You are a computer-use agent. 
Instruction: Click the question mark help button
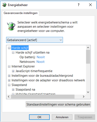(79, 5)
